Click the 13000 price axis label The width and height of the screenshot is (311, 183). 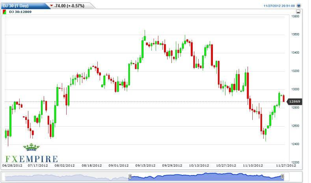coord(295,89)
